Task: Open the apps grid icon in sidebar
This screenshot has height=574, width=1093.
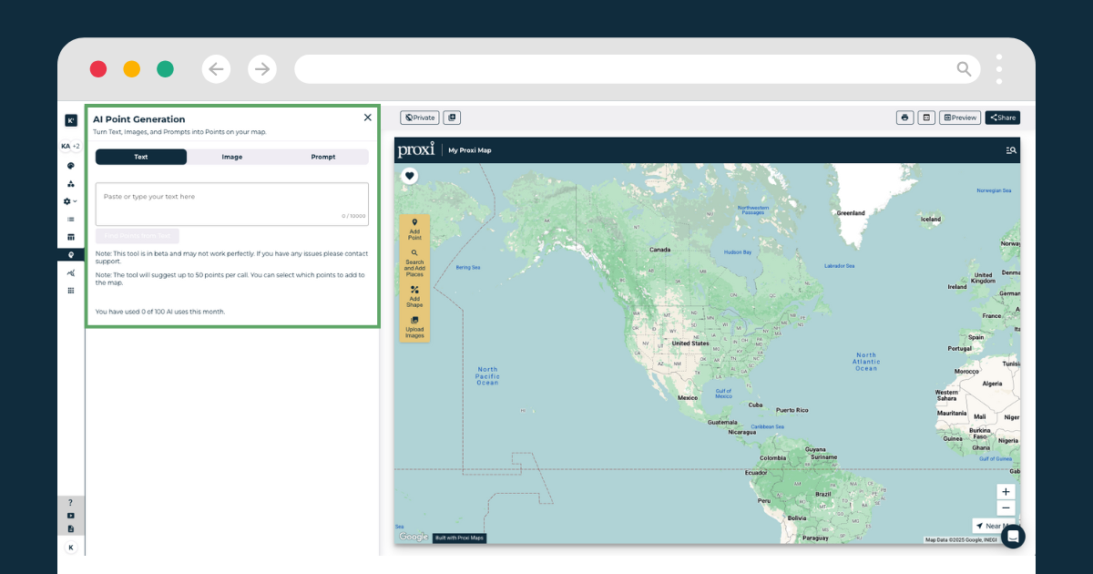Action: tap(71, 291)
